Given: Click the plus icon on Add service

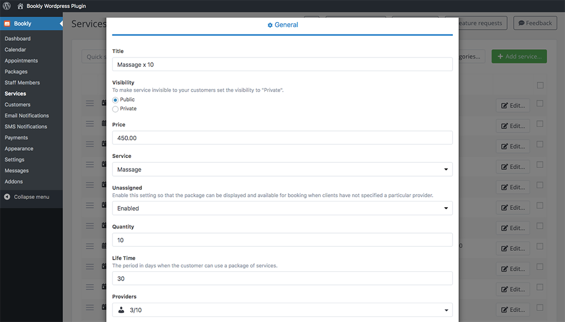Looking at the screenshot, I should point(500,56).
